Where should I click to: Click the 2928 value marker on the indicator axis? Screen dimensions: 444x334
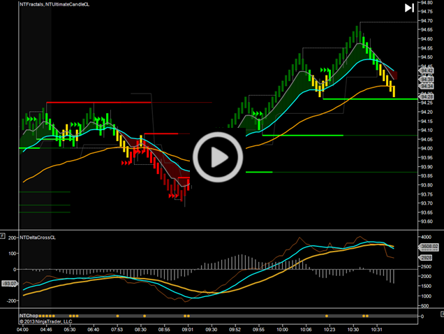coord(427,258)
